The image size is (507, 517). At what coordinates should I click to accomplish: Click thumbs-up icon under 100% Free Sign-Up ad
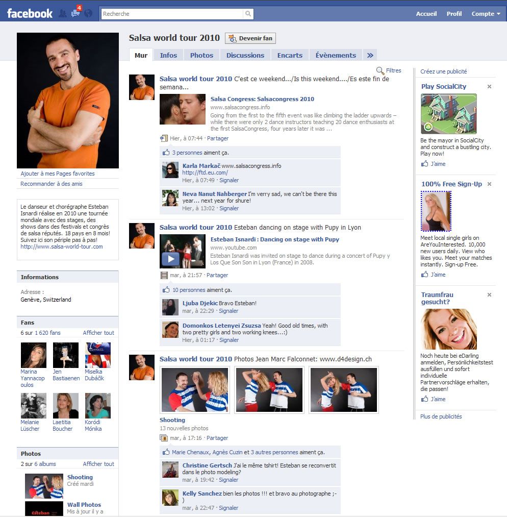pyautogui.click(x=425, y=275)
